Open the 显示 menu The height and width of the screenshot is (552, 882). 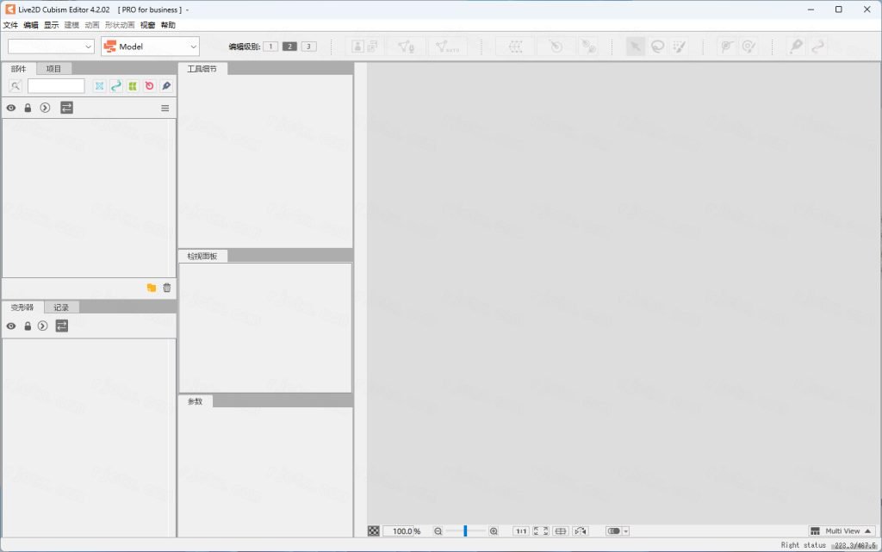click(51, 25)
